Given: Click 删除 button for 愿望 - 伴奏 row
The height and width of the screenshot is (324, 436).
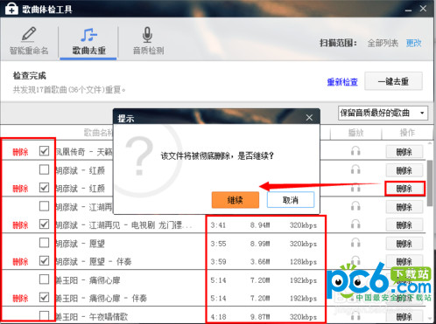Looking at the screenshot, I should (x=404, y=261).
